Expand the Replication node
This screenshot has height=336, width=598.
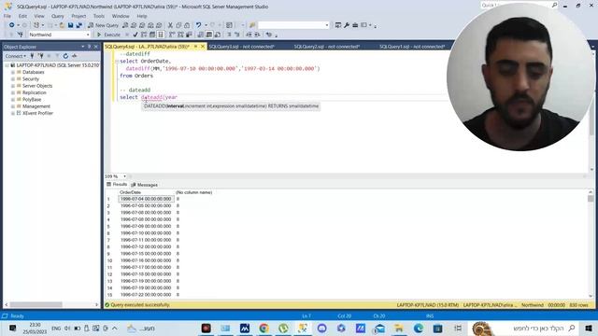13,92
